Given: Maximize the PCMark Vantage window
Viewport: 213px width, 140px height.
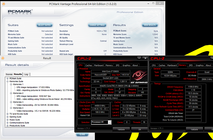Looking at the screenshot, I should (153, 3).
